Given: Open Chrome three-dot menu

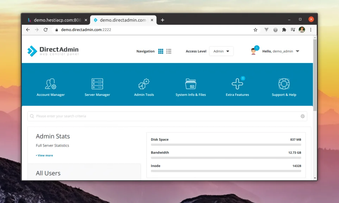Looking at the screenshot, I should click(311, 30).
